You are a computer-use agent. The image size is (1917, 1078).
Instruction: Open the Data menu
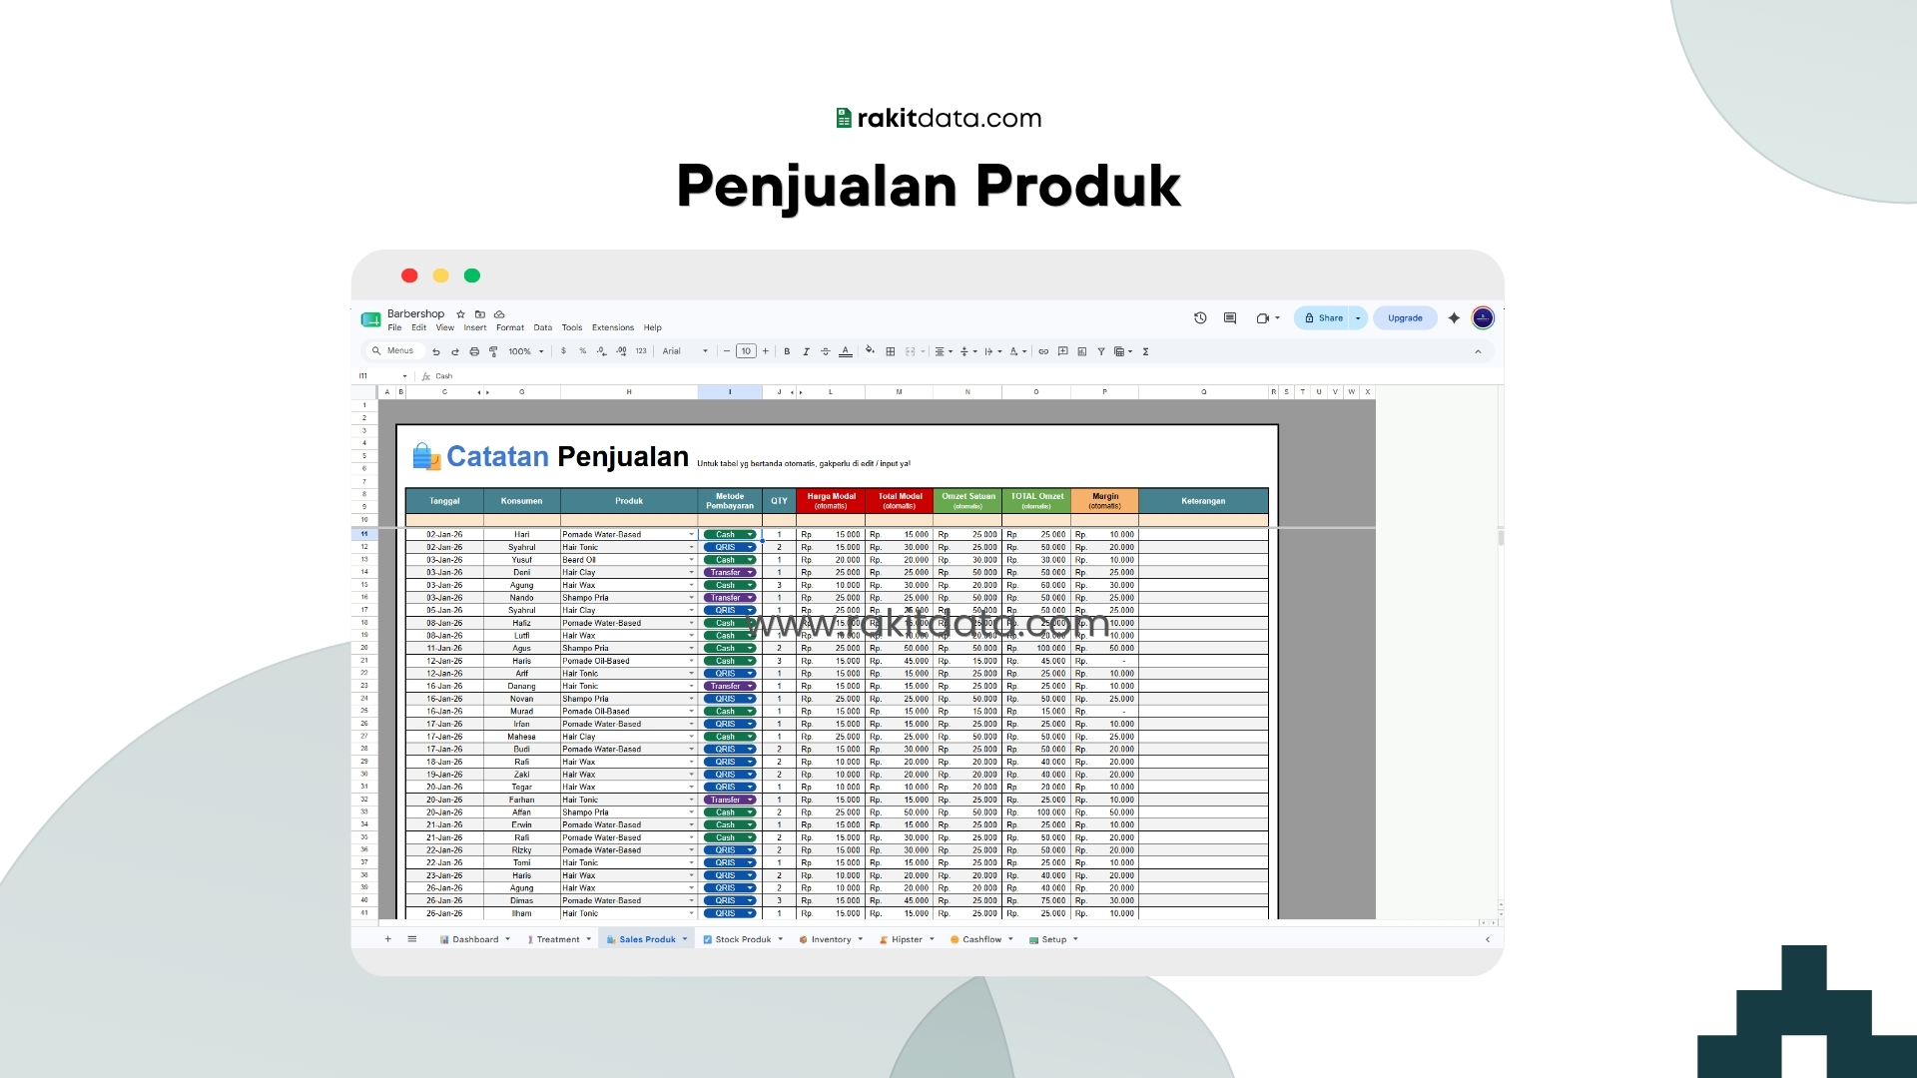click(542, 327)
